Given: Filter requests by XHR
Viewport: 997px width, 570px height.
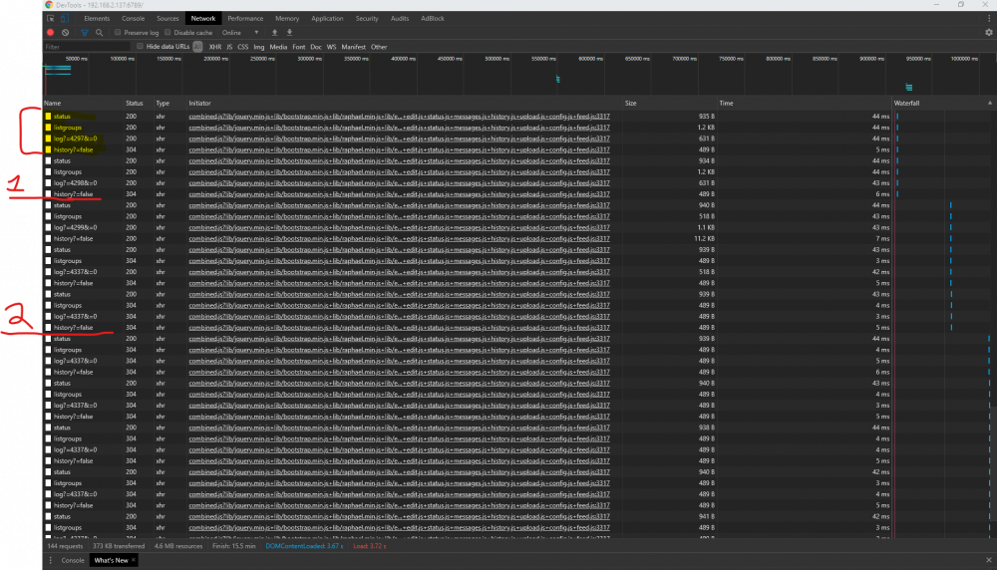Looking at the screenshot, I should click(x=215, y=47).
